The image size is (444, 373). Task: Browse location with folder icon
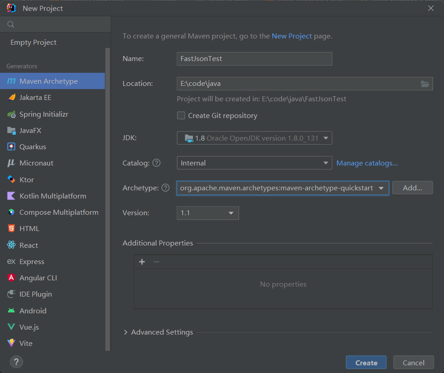(x=425, y=84)
